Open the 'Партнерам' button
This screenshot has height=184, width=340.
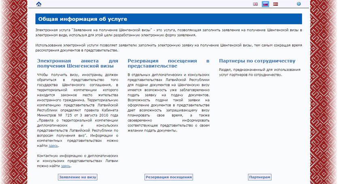coord(259,177)
